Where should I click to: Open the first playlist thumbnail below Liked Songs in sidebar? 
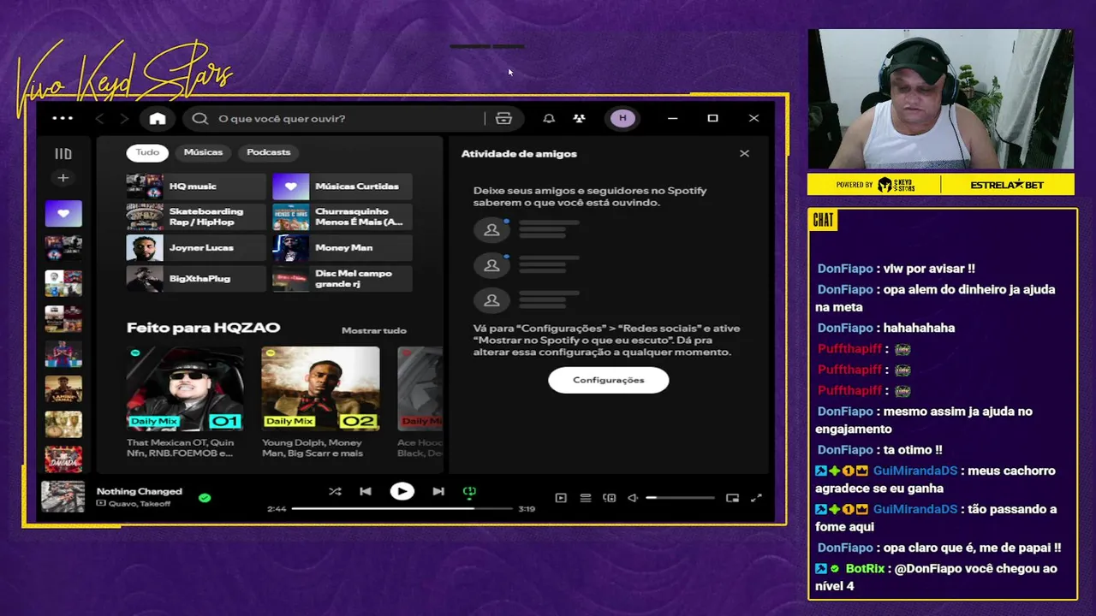pos(63,248)
